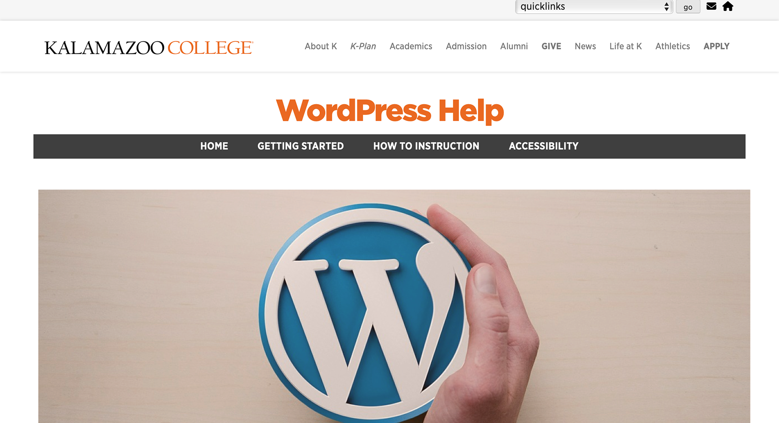This screenshot has width=779, height=423.
Task: Open the K-Plan link
Action: [363, 46]
